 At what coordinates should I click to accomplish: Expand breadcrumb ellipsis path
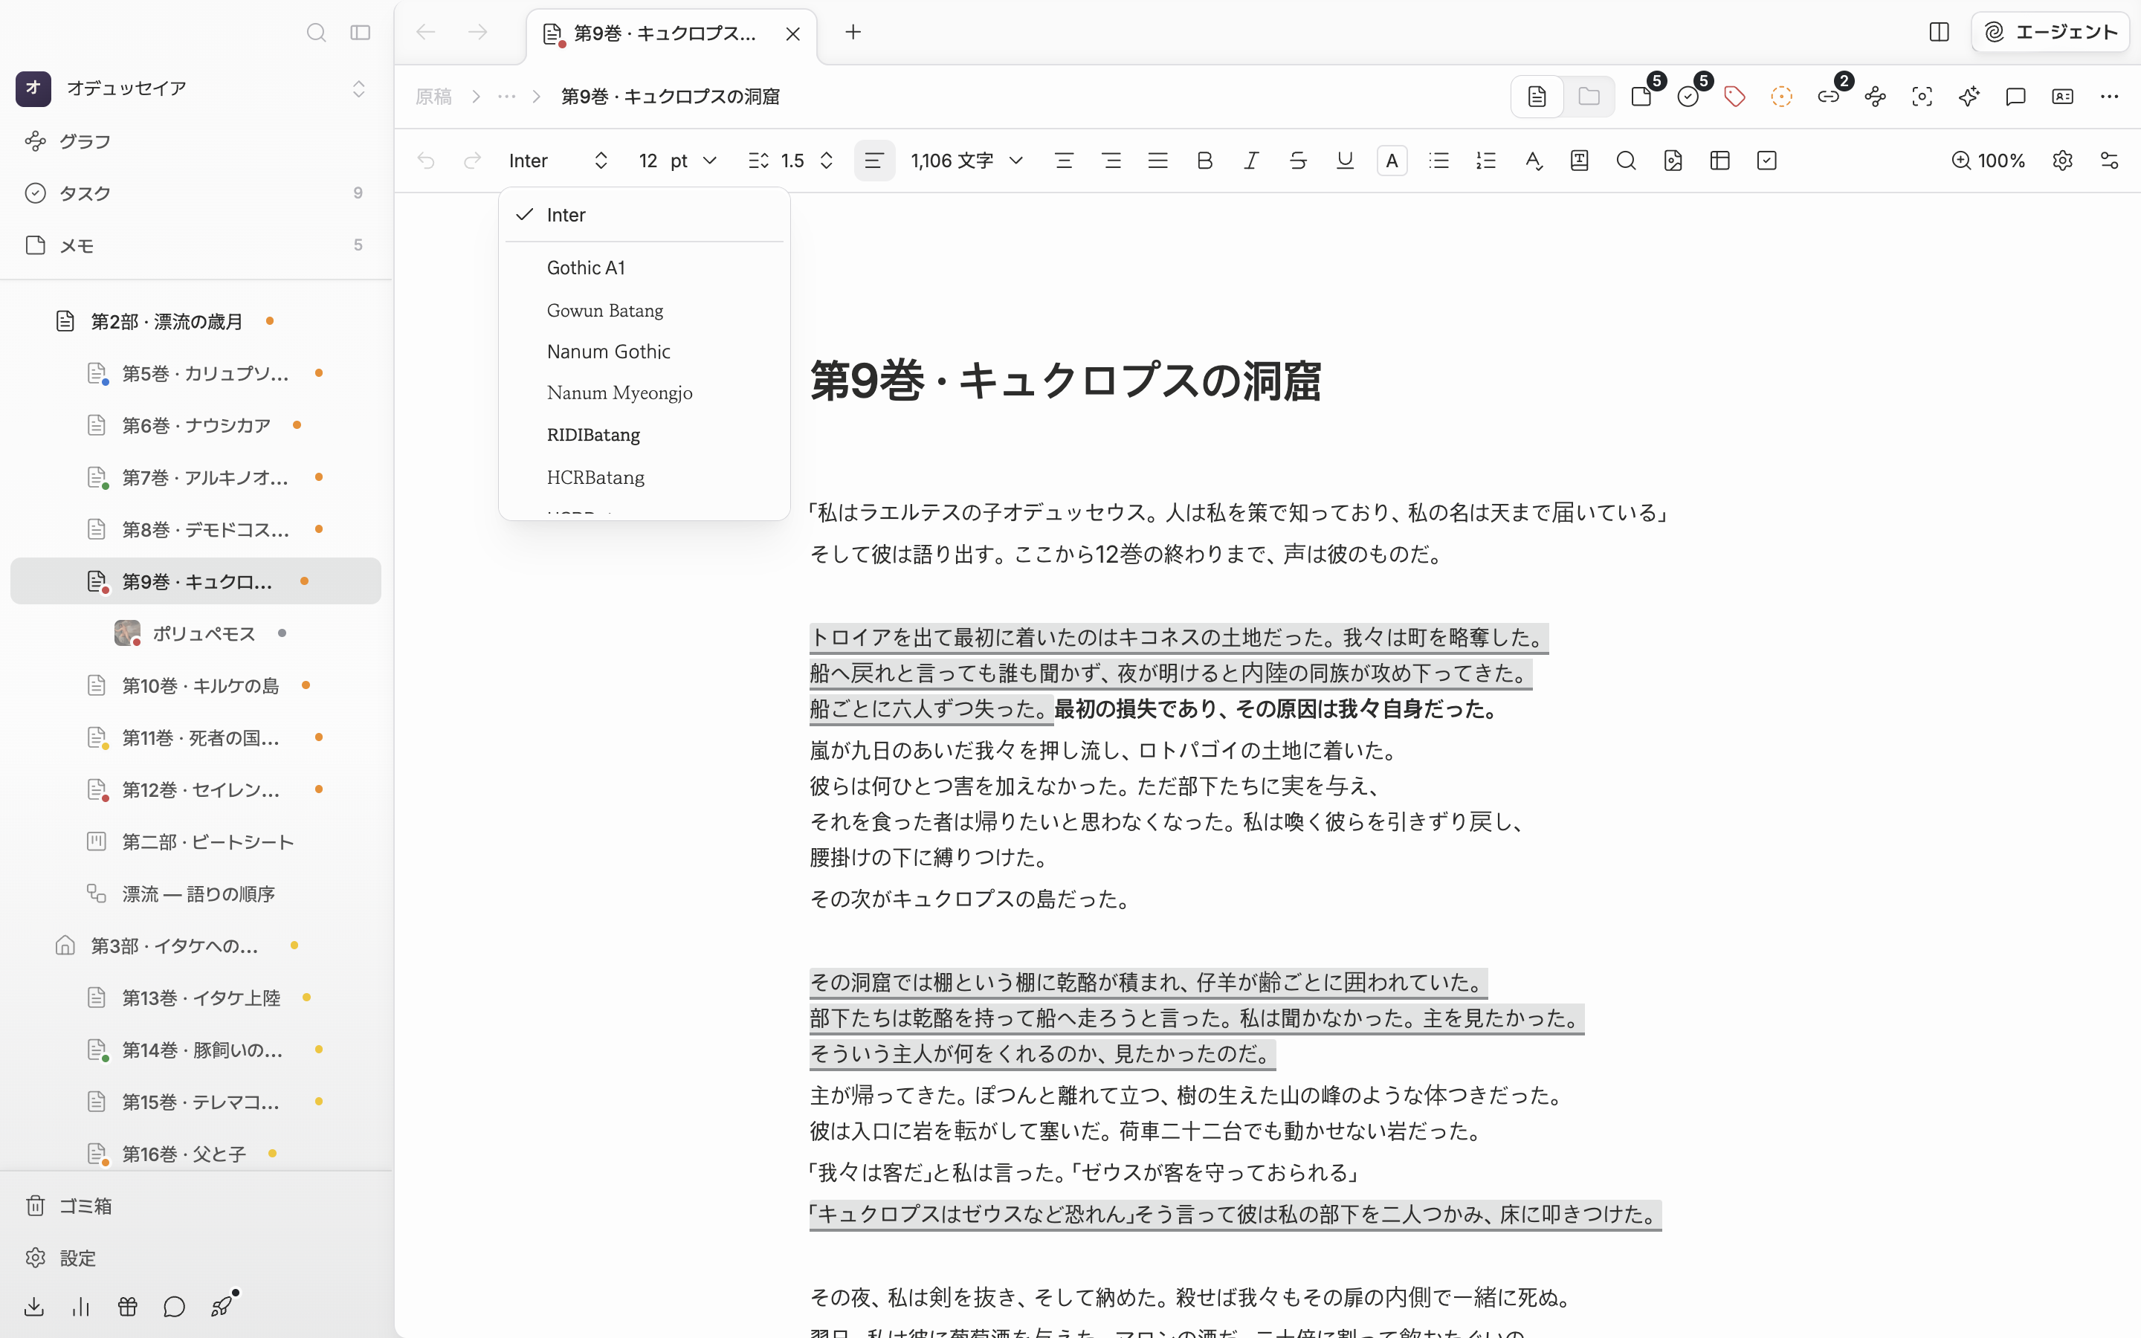point(506,97)
